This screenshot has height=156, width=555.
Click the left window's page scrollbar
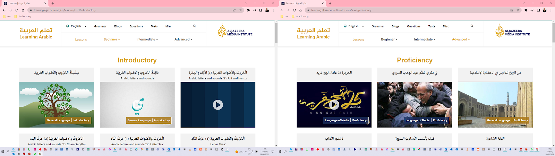(x=276, y=33)
